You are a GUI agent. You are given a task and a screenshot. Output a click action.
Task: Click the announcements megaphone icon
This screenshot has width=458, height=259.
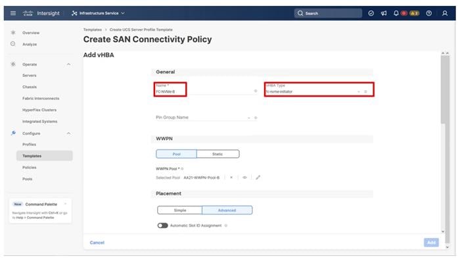coord(384,13)
